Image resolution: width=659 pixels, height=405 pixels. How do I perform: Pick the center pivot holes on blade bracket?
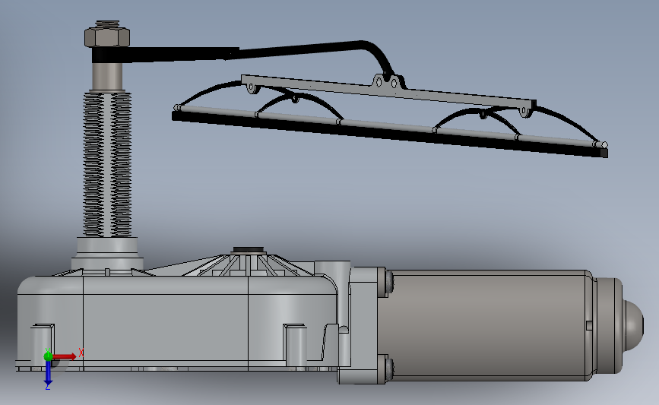386,83
